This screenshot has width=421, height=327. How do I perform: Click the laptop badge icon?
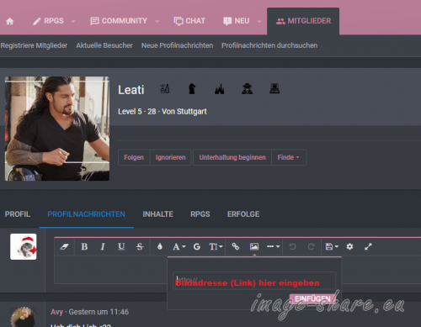click(x=274, y=89)
